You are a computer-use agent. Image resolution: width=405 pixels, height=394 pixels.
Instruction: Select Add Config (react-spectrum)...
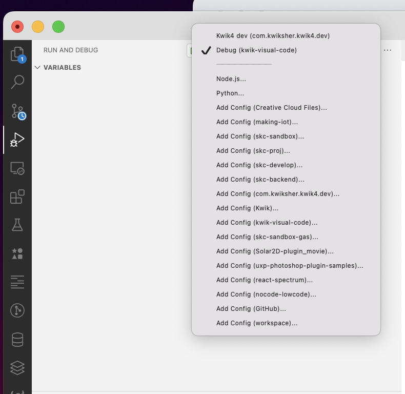[286, 280]
